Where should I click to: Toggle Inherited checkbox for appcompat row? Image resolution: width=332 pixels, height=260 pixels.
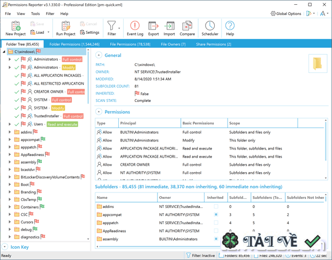(x=216, y=214)
